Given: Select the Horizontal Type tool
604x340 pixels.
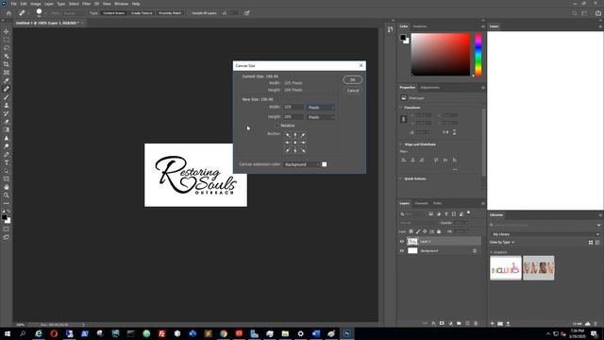Looking at the screenshot, I should [x=7, y=162].
